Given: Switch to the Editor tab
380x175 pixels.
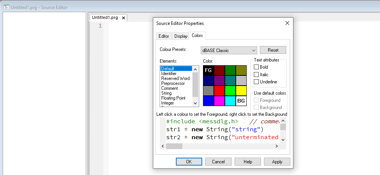Looking at the screenshot, I should click(x=164, y=36).
